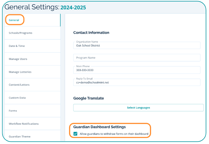Click the Guardian Dashboard Settings heading
The image size is (209, 144).
click(99, 127)
